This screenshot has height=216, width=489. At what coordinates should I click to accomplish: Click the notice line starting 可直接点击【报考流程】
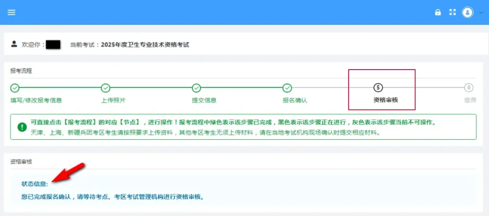point(233,123)
